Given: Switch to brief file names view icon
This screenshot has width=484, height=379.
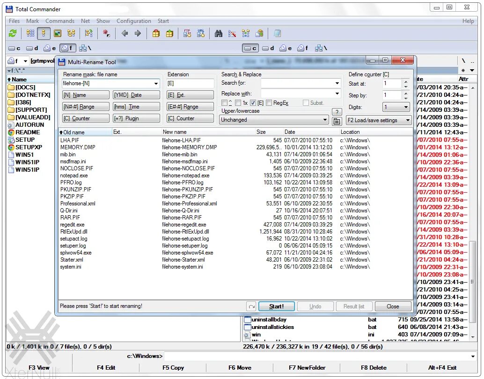Looking at the screenshot, I should tap(30, 33).
